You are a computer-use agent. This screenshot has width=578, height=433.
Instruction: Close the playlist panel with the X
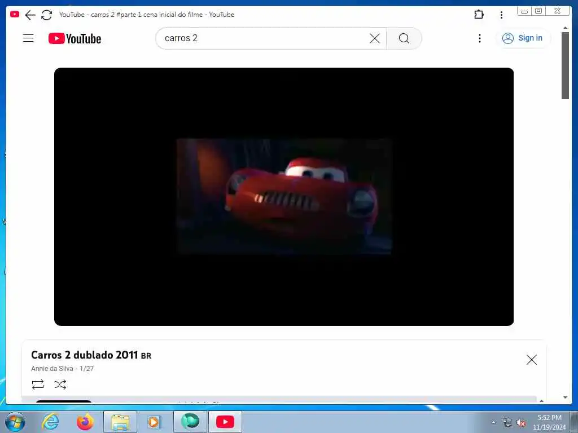tap(532, 360)
